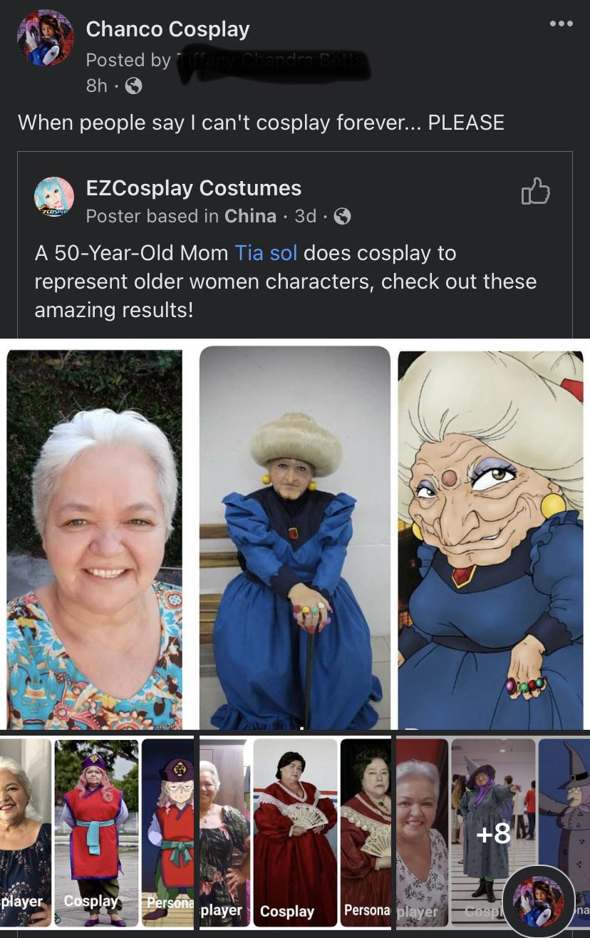590x938 pixels.
Task: Tap the "Poster based in China" label
Action: (181, 216)
